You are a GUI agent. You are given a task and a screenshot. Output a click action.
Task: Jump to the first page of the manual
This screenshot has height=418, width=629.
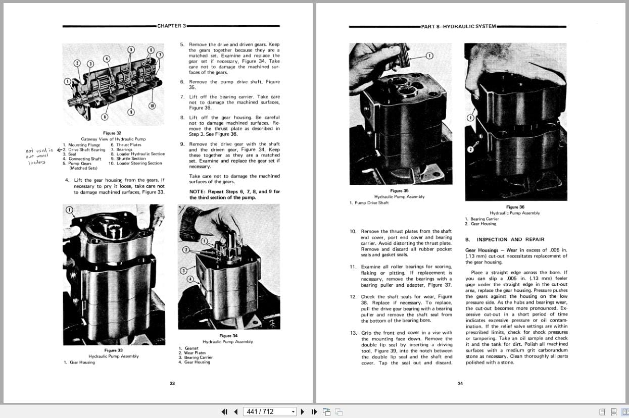tap(224, 411)
